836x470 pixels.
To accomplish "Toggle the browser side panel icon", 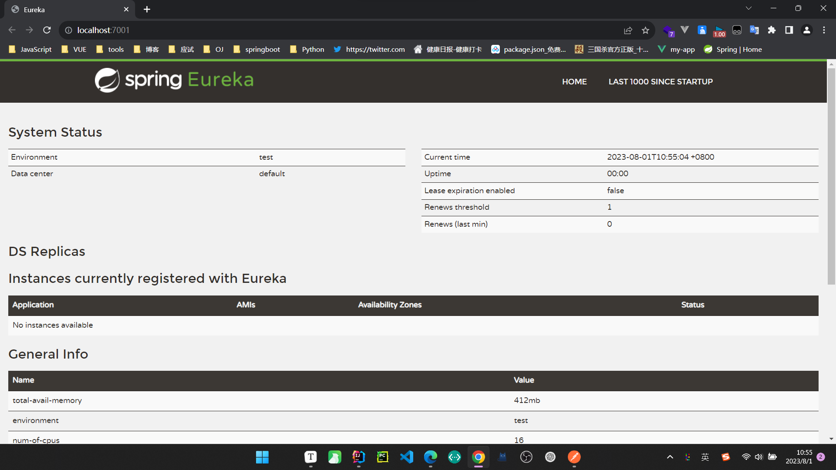I will click(789, 30).
